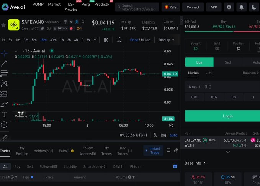Select the Sell side toggle
The image size is (260, 186).
pyautogui.click(x=228, y=62)
